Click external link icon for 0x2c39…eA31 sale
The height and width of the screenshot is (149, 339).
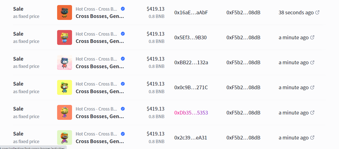312,137
